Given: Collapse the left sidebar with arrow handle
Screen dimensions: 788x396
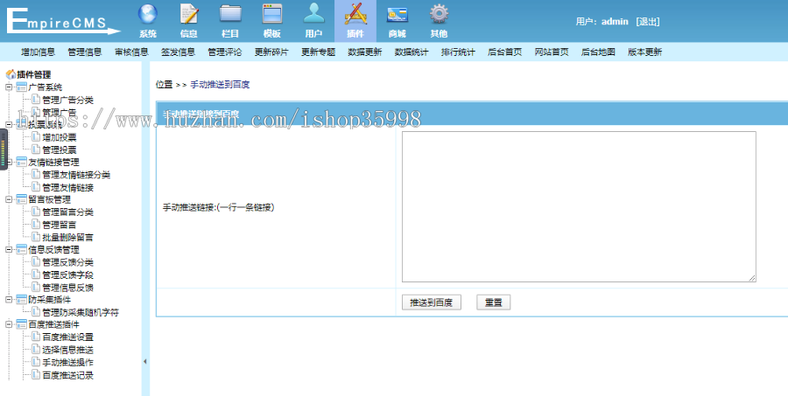Looking at the screenshot, I should (x=145, y=361).
